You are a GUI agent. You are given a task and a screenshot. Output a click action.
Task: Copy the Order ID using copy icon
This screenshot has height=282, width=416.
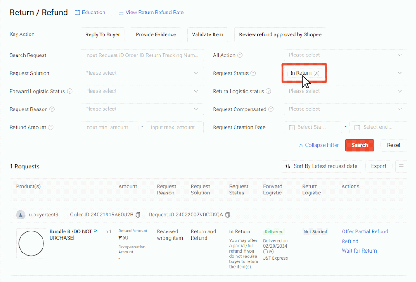point(138,215)
